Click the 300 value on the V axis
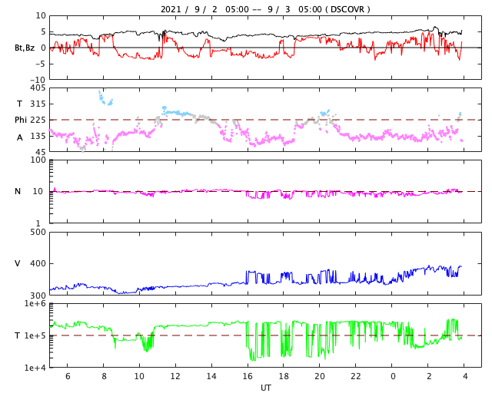 coord(37,296)
